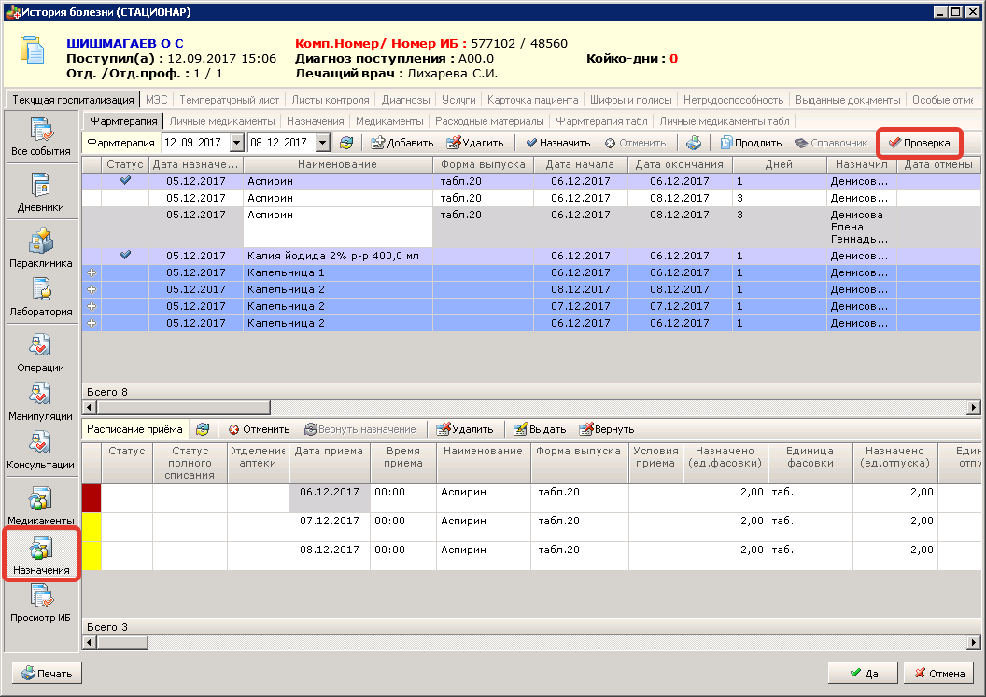Open the Выданные документы tab
Screen dimensions: 986x697
(848, 100)
